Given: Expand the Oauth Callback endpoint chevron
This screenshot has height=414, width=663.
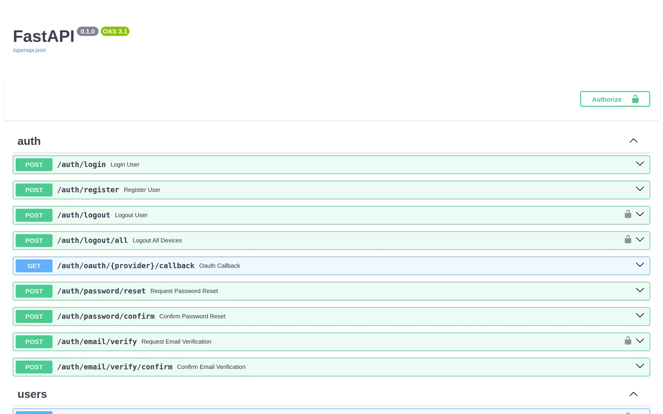Looking at the screenshot, I should tap(640, 265).
